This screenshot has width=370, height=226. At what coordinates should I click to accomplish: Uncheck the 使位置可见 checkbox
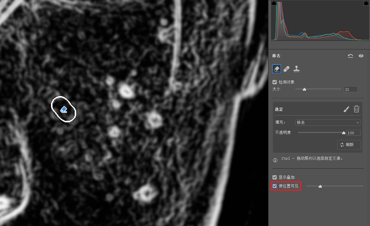pyautogui.click(x=275, y=186)
